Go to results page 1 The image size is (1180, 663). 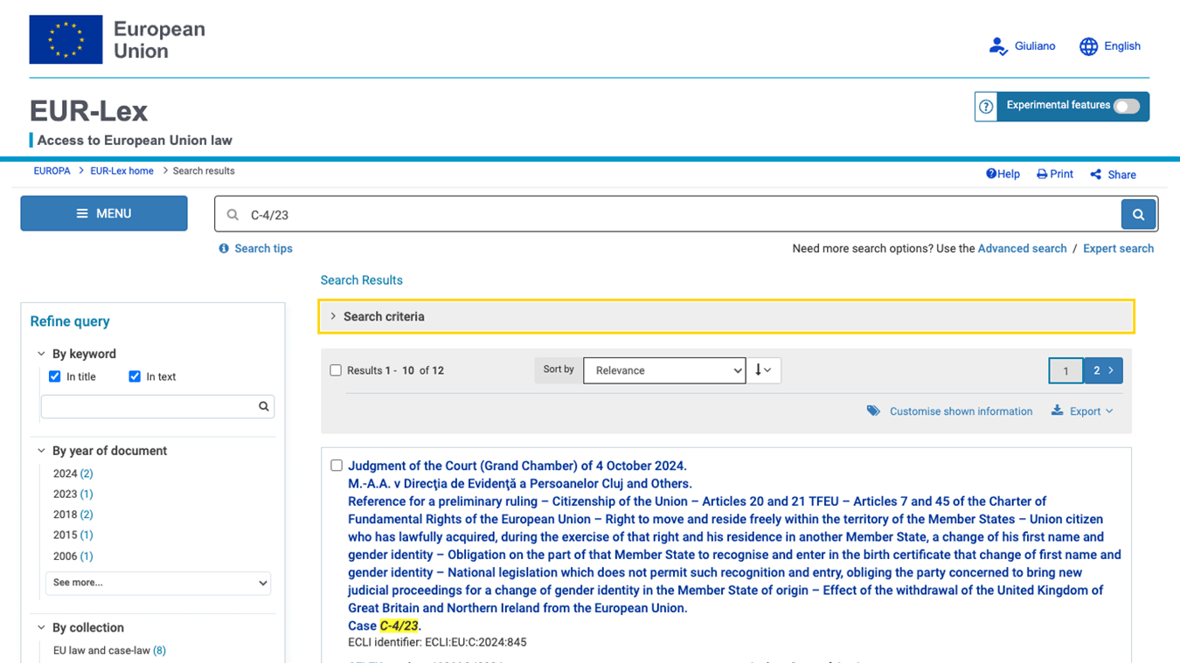[1065, 370]
